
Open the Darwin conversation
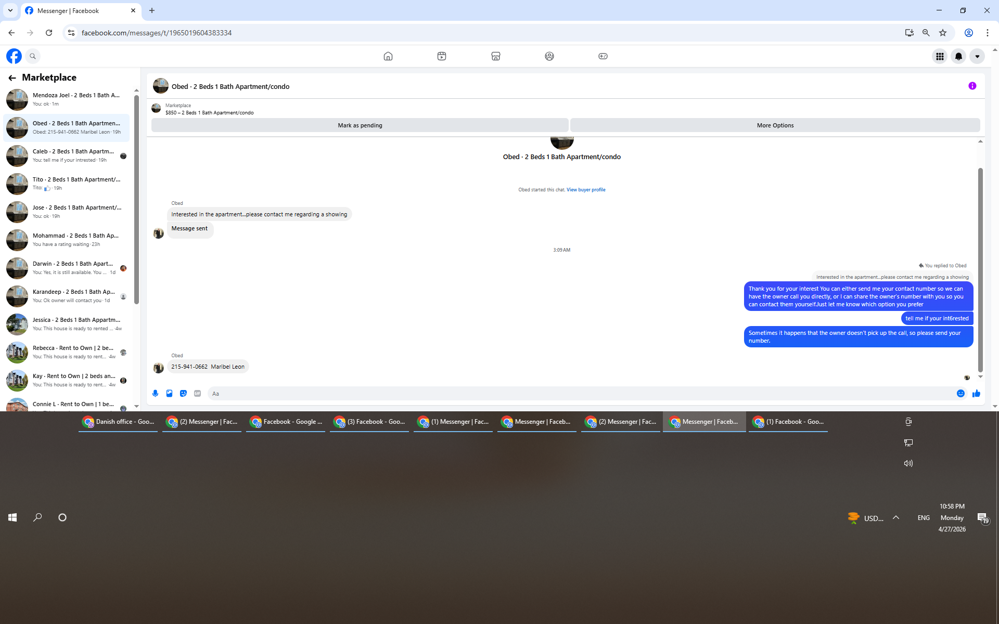(67, 268)
